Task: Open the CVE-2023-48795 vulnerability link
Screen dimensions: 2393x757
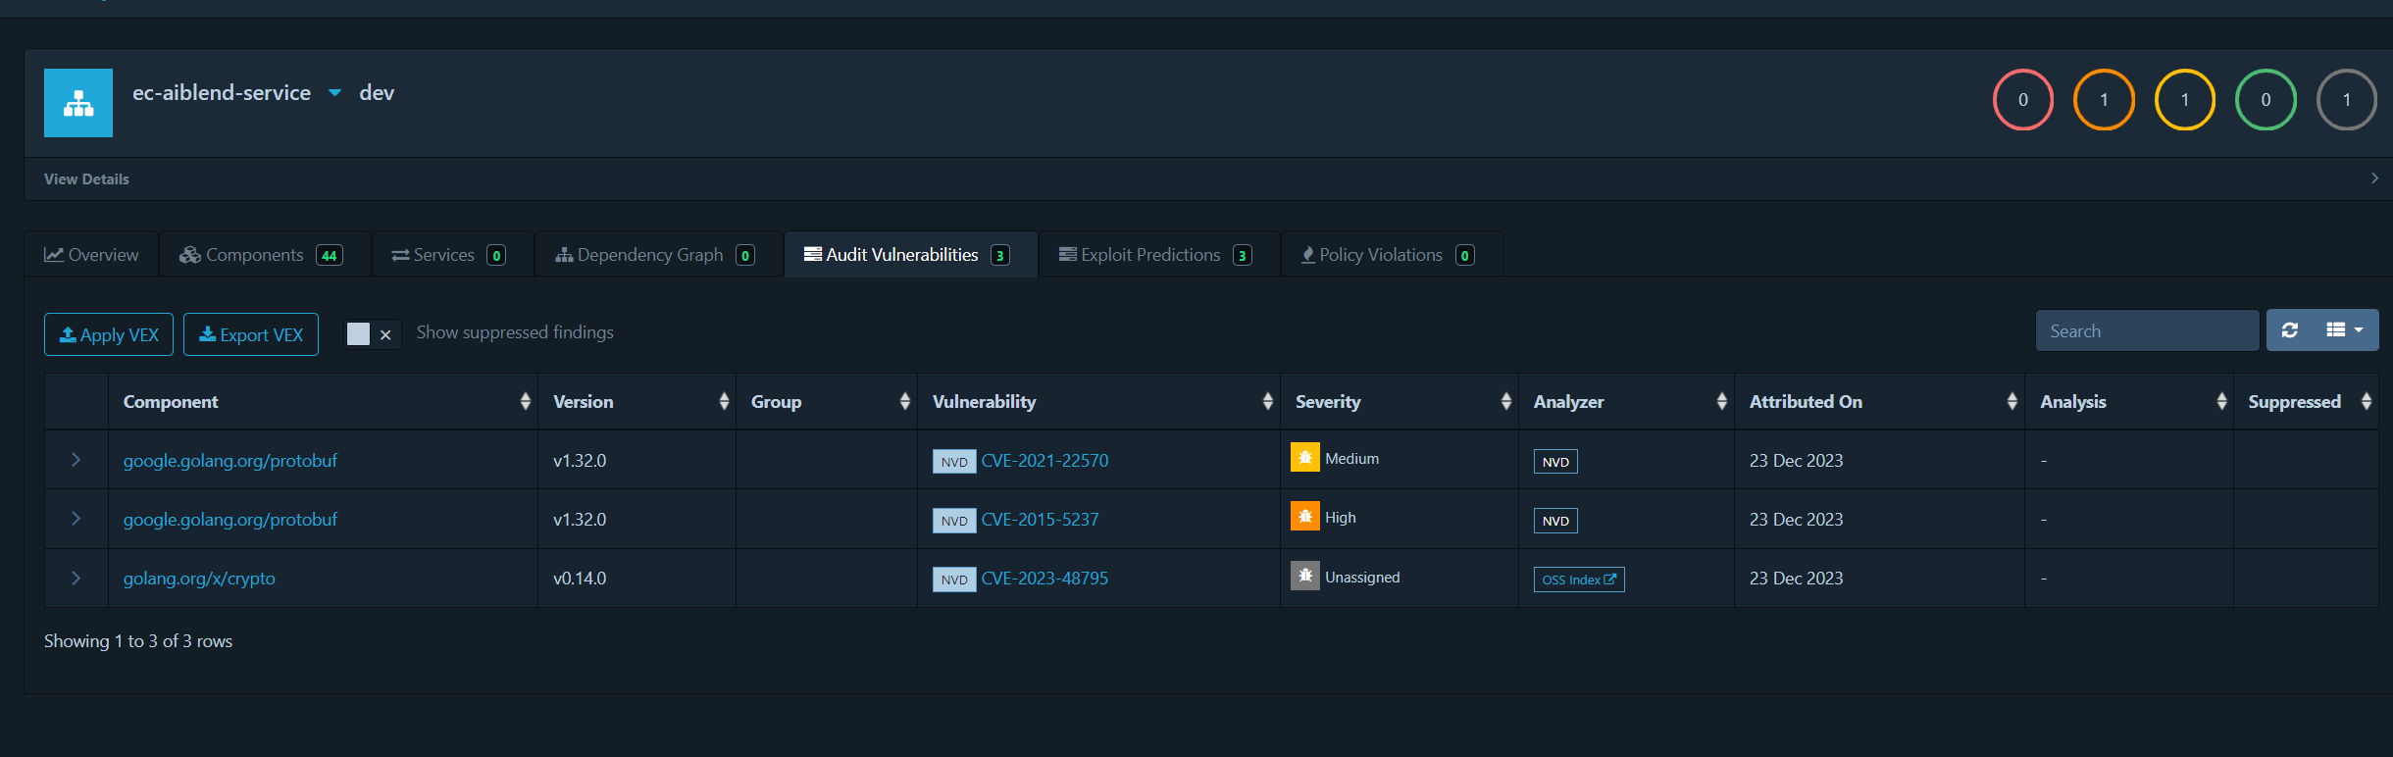Action: pyautogui.click(x=1044, y=579)
